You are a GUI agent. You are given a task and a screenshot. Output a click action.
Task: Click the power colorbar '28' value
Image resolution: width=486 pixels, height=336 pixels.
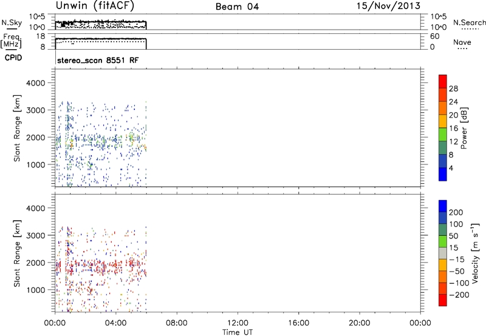453,89
